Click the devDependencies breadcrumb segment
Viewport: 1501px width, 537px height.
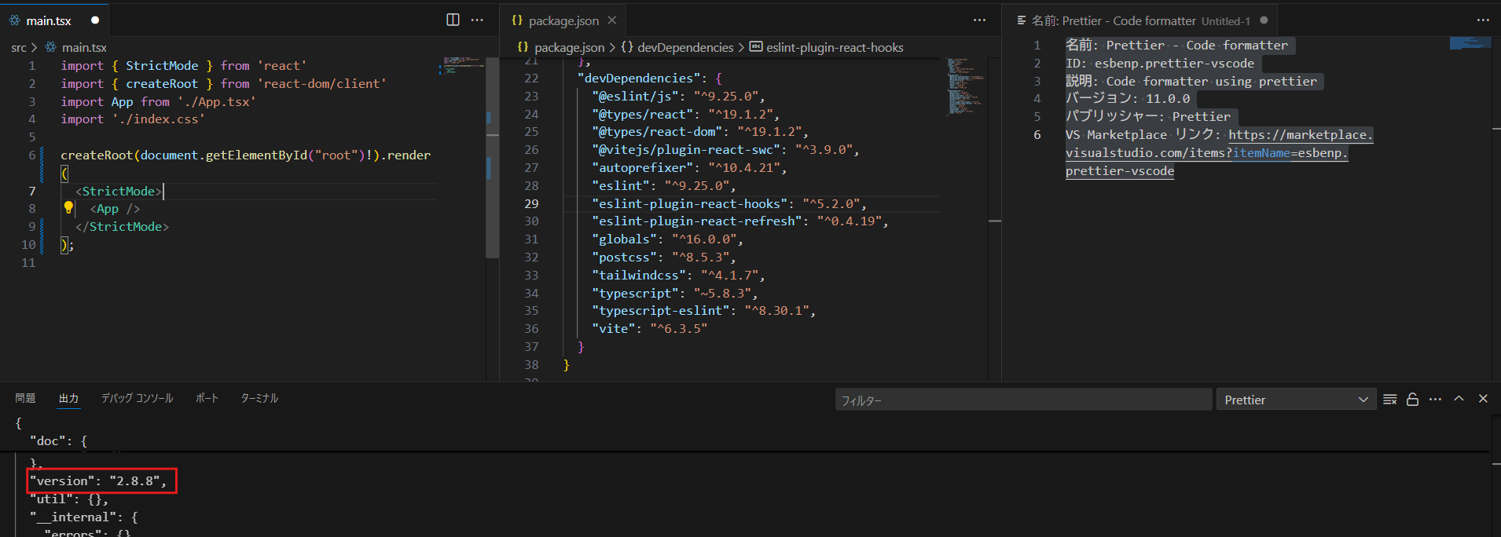tap(685, 48)
